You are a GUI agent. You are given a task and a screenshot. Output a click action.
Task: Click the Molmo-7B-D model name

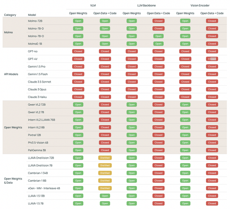click(36, 29)
